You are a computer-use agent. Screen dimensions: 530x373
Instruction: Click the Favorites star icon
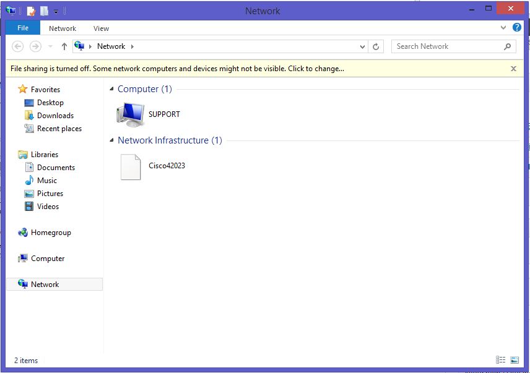pyautogui.click(x=23, y=89)
